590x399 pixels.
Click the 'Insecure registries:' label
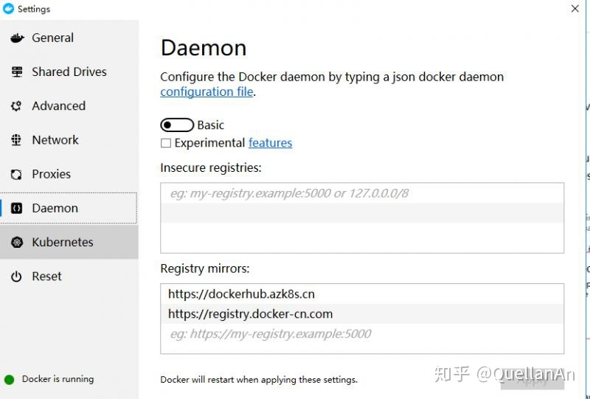click(x=211, y=168)
